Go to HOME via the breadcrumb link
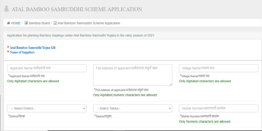Viewport: 262px width, 131px height. 16,23
